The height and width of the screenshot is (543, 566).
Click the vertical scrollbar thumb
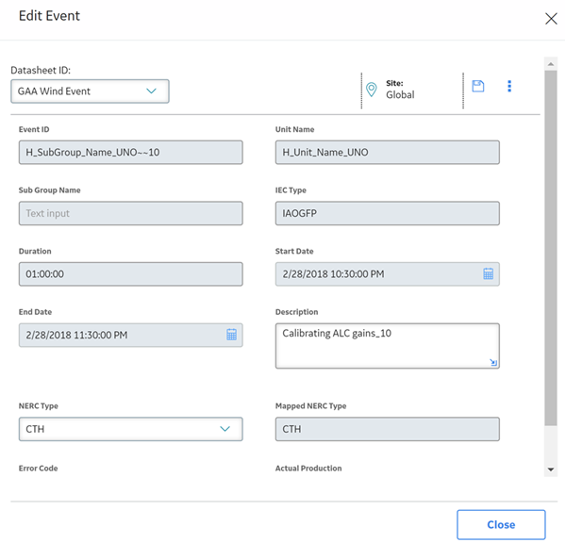551,248
